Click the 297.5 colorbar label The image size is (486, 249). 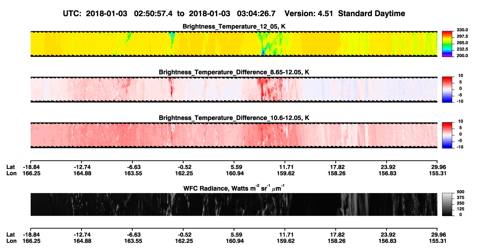click(x=462, y=37)
